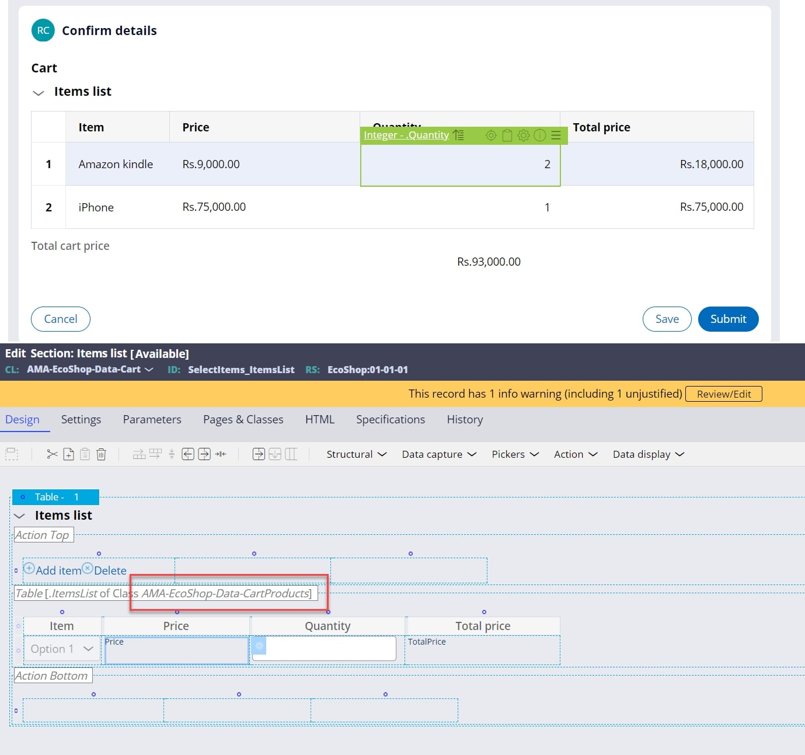Open gear settings in Quantity overlay
The image size is (805, 755).
[524, 135]
